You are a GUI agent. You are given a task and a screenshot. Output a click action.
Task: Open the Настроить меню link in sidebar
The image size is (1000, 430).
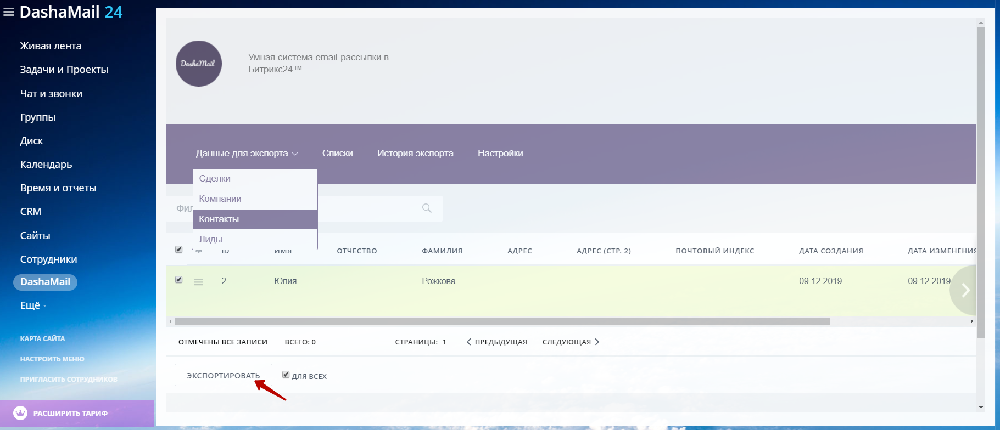[52, 359]
